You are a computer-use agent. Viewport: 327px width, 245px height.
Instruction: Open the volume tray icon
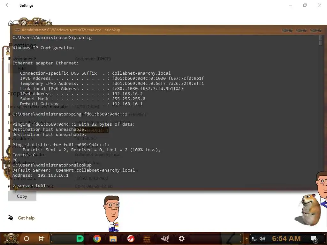tap(262, 239)
